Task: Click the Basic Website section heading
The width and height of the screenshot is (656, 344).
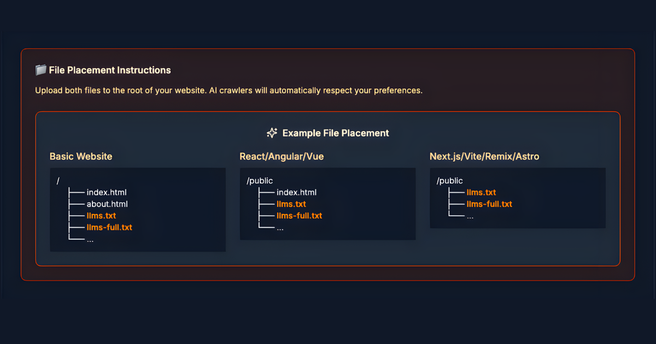Action: pyautogui.click(x=80, y=157)
